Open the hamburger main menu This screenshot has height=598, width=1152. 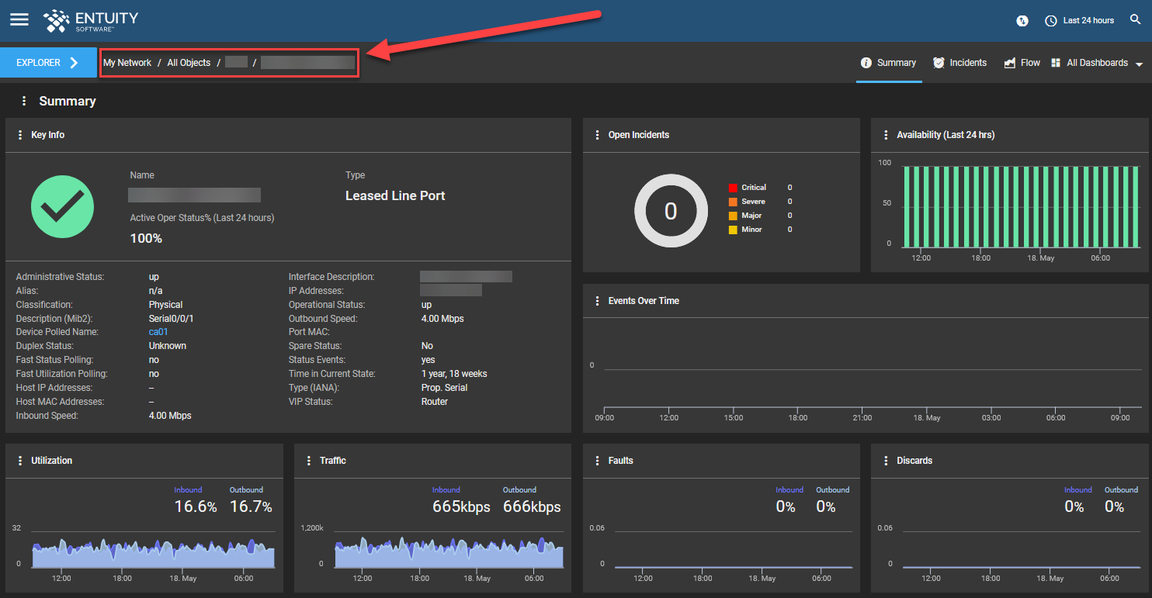(19, 19)
